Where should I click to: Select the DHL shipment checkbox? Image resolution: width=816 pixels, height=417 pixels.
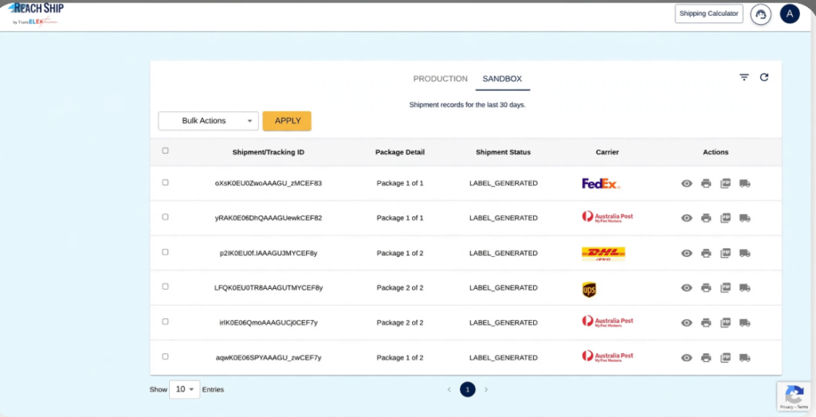pyautogui.click(x=165, y=251)
